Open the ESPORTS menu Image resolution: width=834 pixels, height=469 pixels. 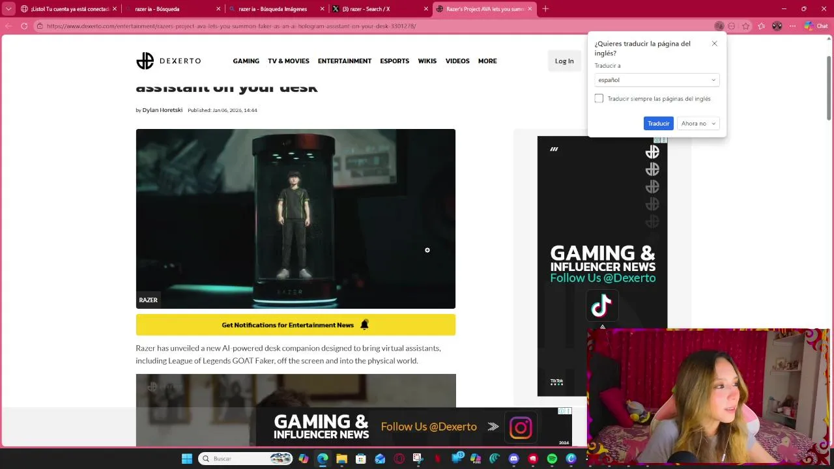(x=395, y=61)
